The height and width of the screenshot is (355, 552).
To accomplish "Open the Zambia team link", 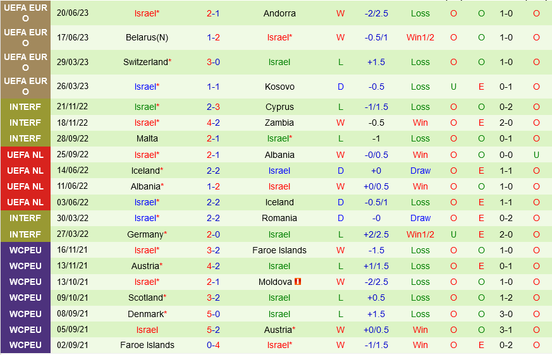I will (279, 123).
